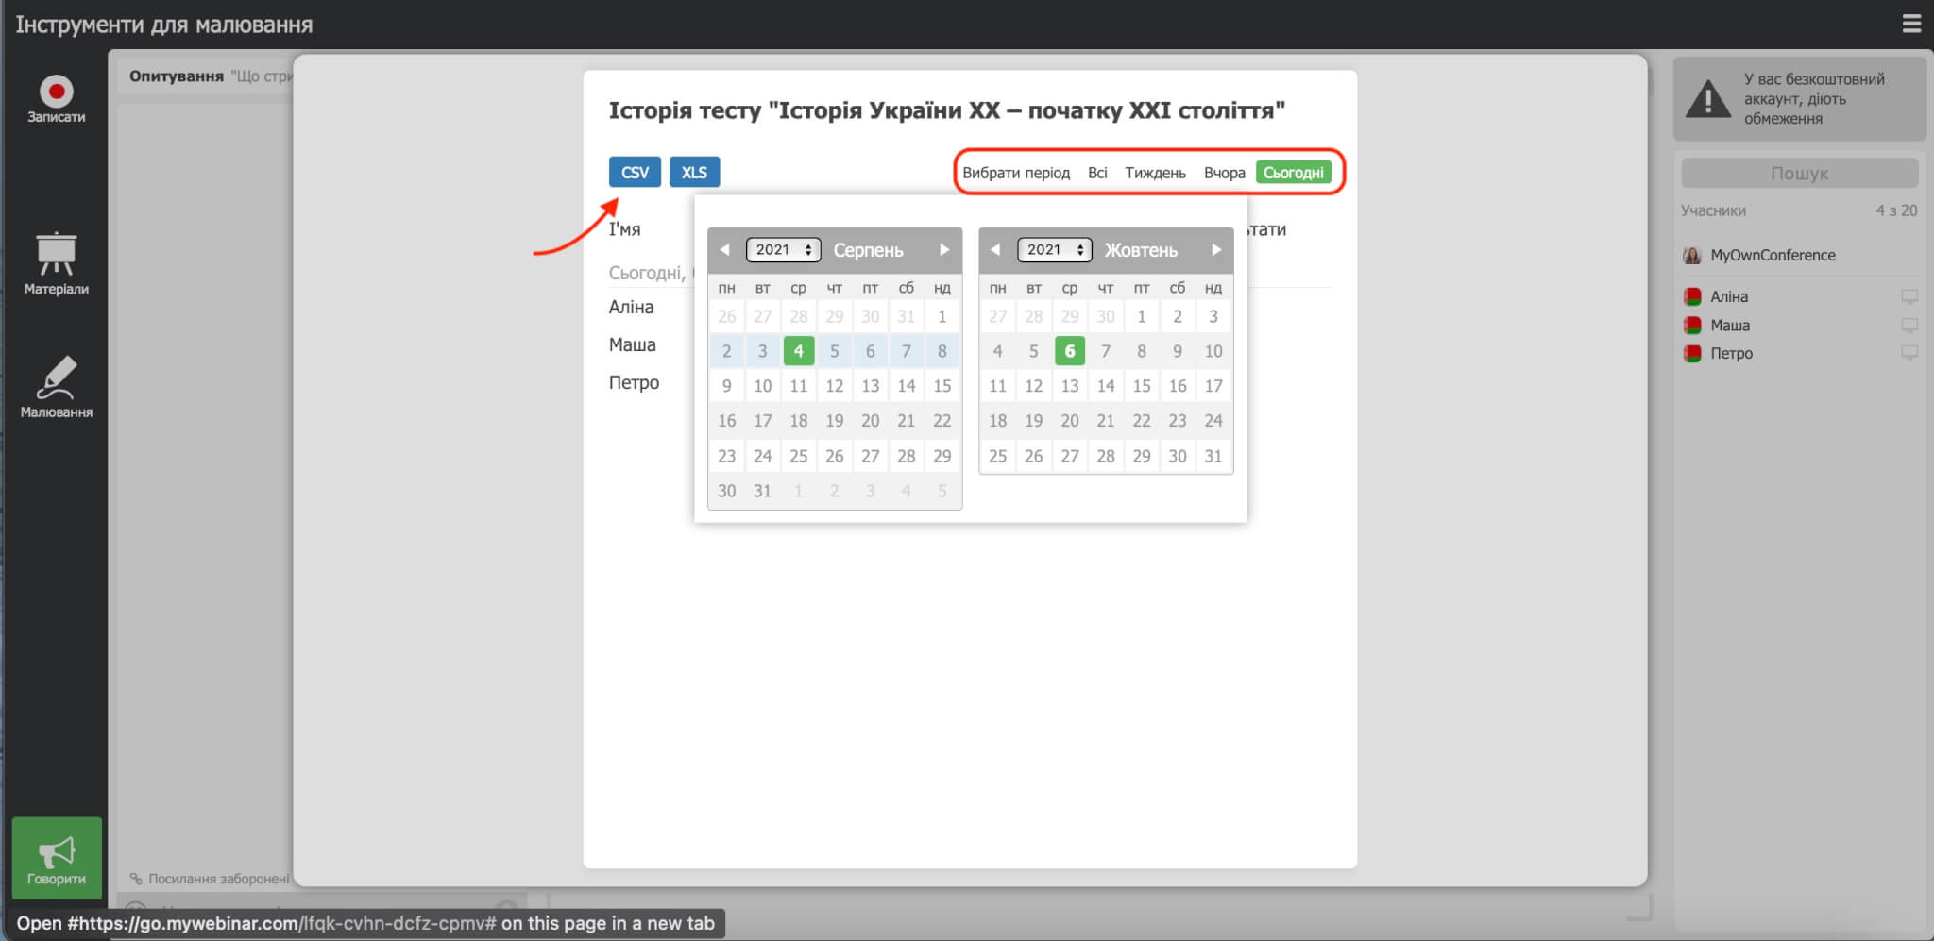
Task: Go to previous month in Серпень calendar
Action: pos(724,250)
